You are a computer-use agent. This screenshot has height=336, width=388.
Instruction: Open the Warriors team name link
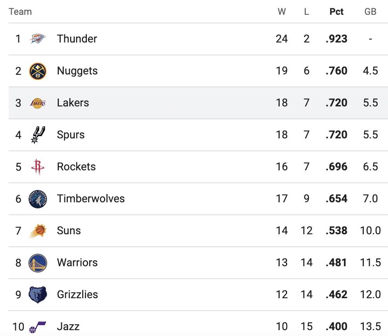pos(77,263)
